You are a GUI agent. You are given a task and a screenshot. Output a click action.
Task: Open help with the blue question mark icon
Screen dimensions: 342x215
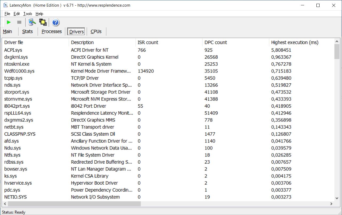[x=56, y=22]
